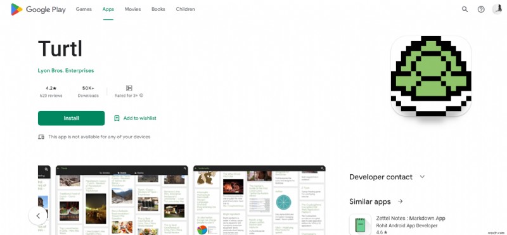Expand the Developer contact section
This screenshot has width=507, height=235.
pyautogui.click(x=387, y=177)
